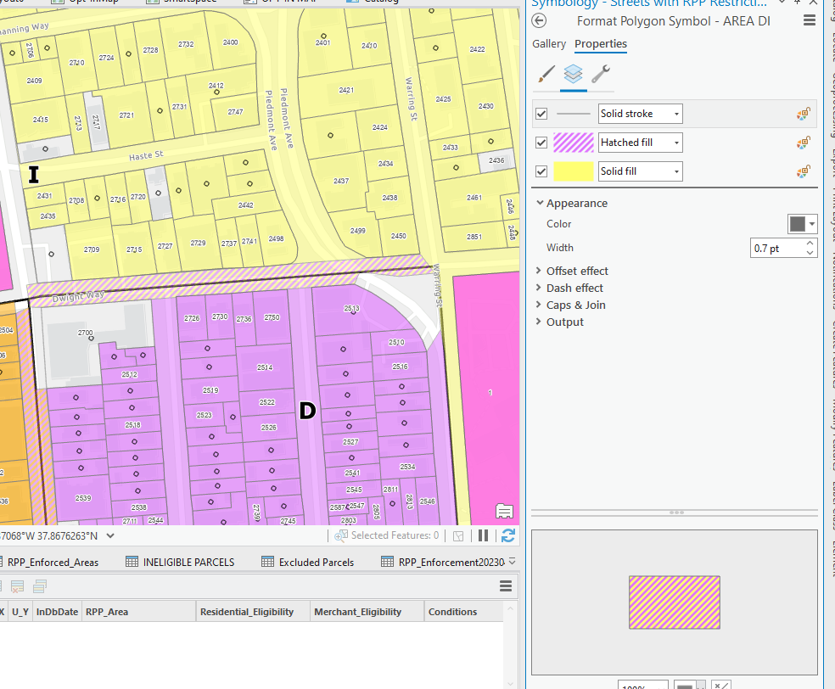Select the Layers tab icon

click(x=573, y=74)
